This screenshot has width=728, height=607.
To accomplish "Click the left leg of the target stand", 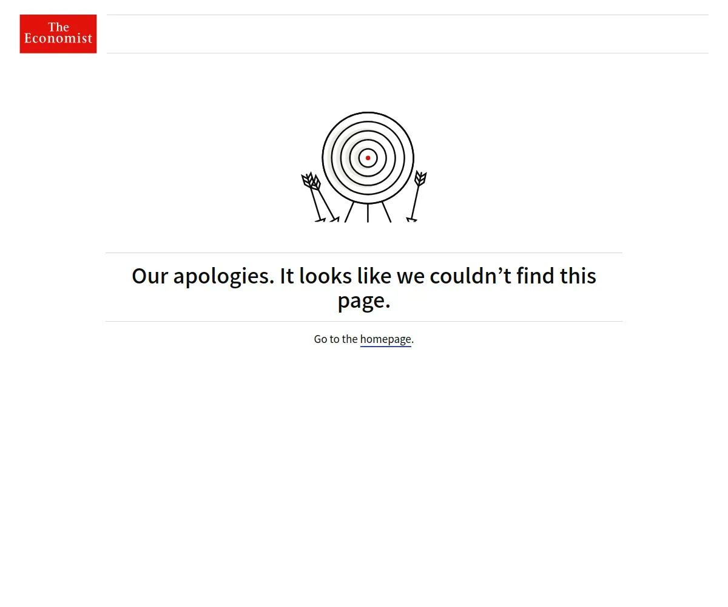I will (x=349, y=212).
